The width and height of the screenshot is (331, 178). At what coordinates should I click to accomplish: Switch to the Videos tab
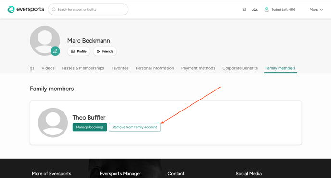point(48,68)
